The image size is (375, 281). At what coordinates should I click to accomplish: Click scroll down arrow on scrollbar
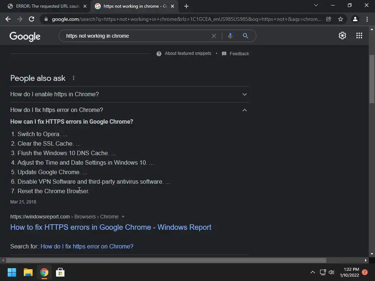[372, 254]
